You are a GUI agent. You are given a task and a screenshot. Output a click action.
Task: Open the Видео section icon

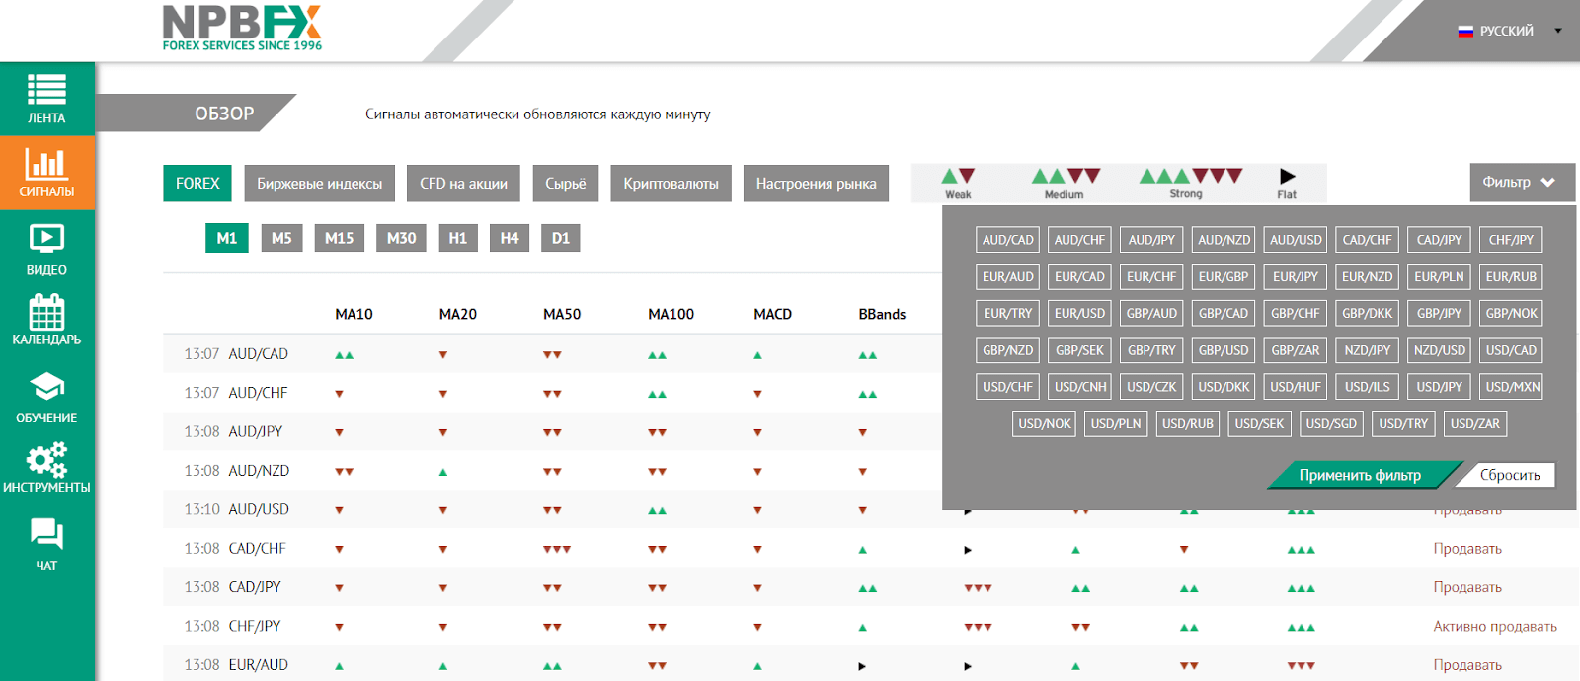pos(46,239)
